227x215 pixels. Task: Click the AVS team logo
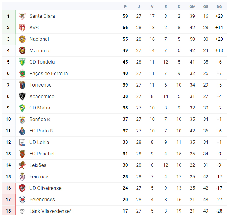tap(22, 28)
